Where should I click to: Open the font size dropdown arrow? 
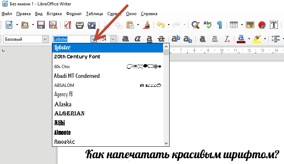pos(113,39)
